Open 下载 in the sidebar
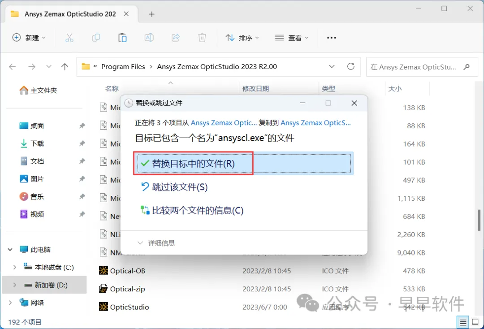 32,143
